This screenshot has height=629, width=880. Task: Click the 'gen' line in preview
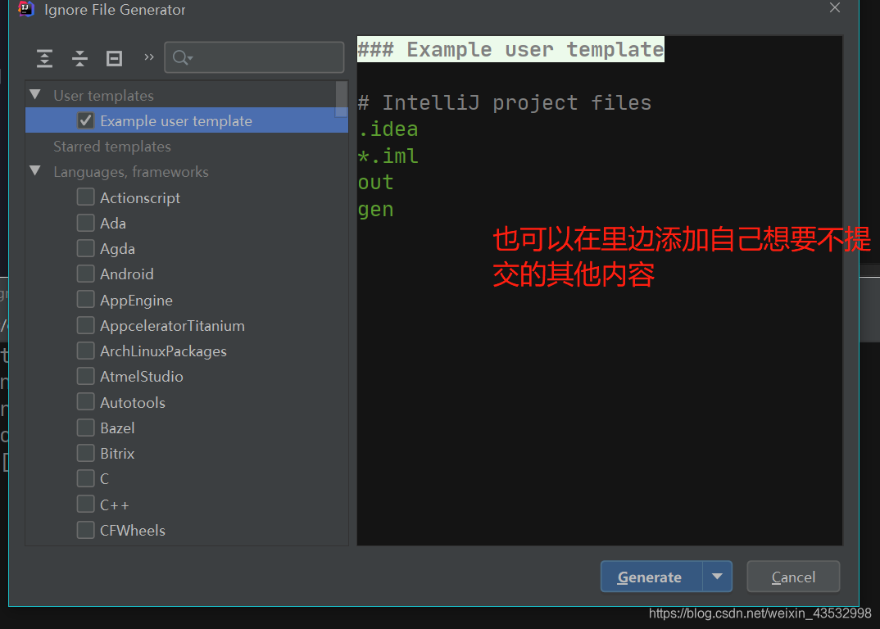coord(375,210)
